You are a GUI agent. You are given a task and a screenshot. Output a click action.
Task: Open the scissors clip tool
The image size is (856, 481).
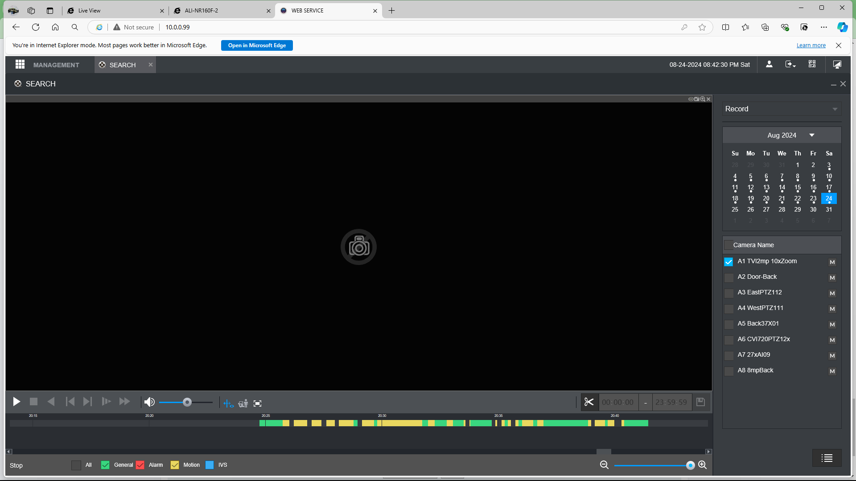tap(589, 403)
